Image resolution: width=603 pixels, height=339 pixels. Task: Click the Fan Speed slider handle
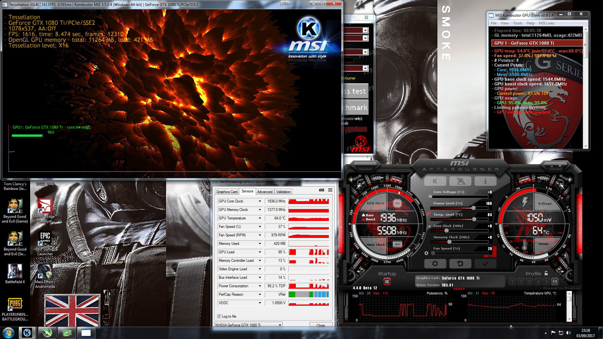(x=433, y=253)
